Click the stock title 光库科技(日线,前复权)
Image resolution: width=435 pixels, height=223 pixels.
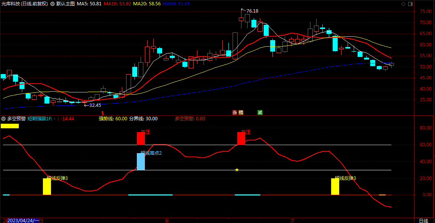click(25, 4)
